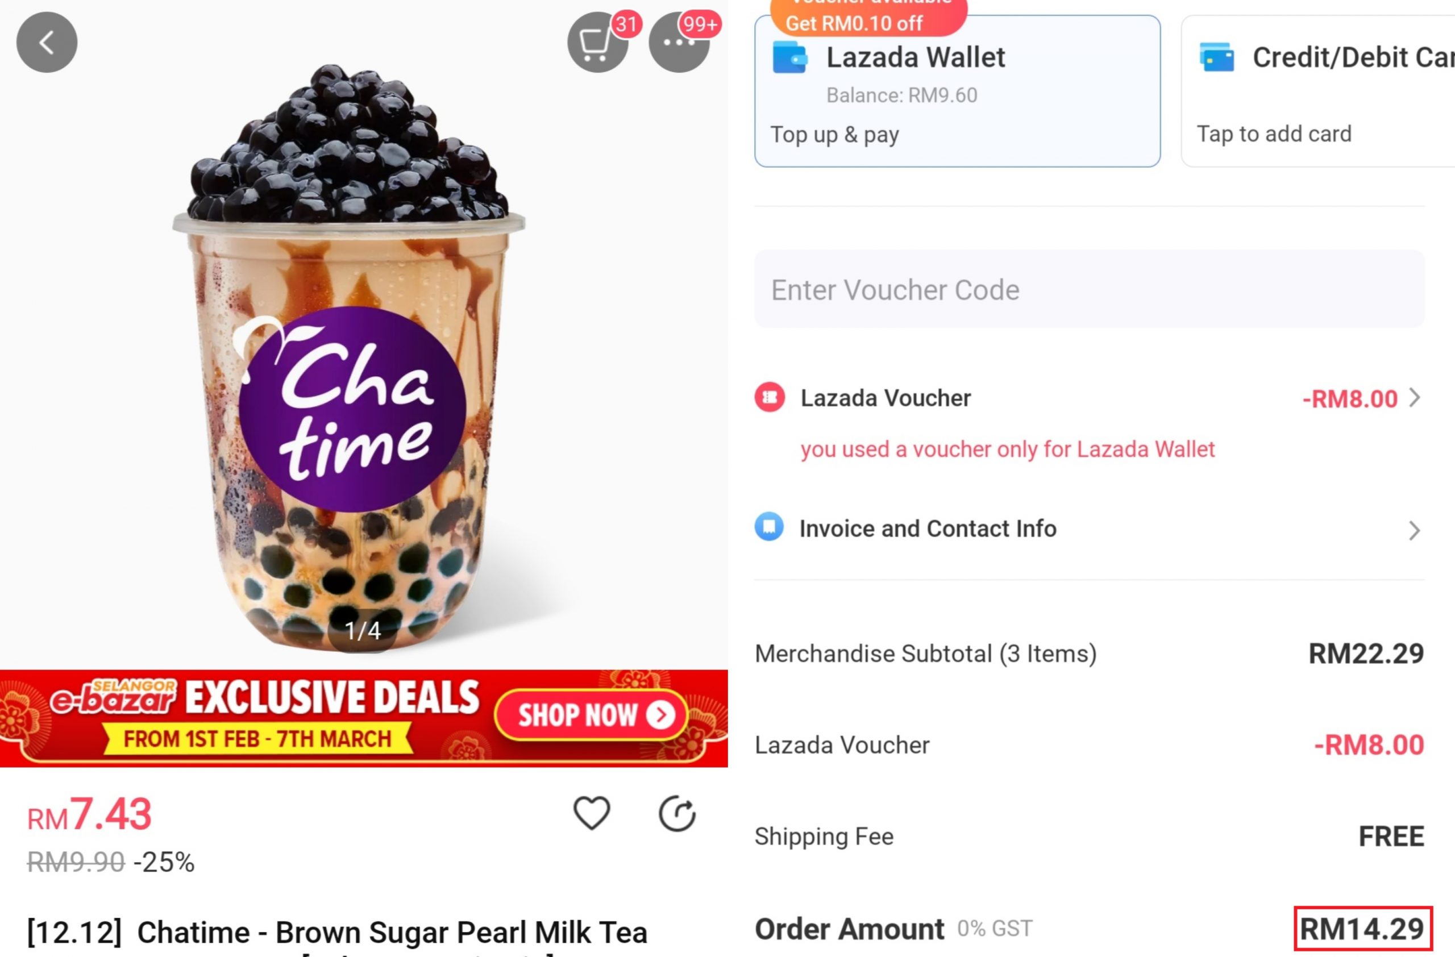Tap the Tap to add card link
Screen dimensions: 1455x957
(1274, 134)
